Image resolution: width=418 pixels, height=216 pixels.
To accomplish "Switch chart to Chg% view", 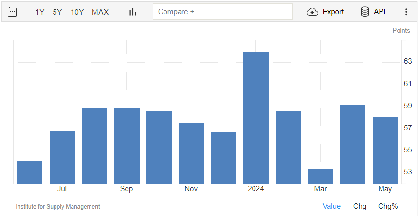I will pyautogui.click(x=388, y=206).
